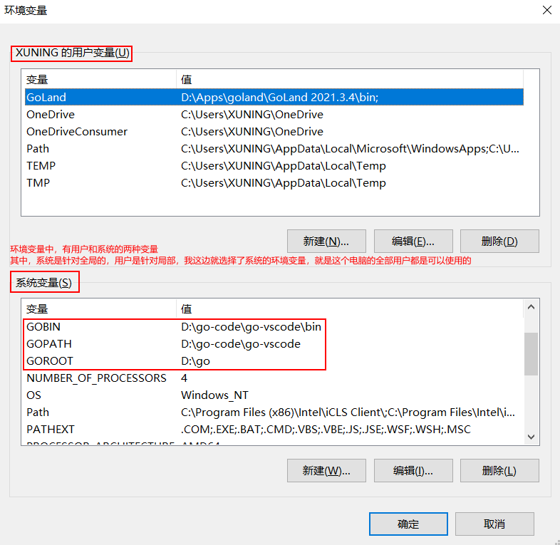This screenshot has width=560, height=545.
Task: Click 删除(L) button for system variables
Action: [x=499, y=471]
